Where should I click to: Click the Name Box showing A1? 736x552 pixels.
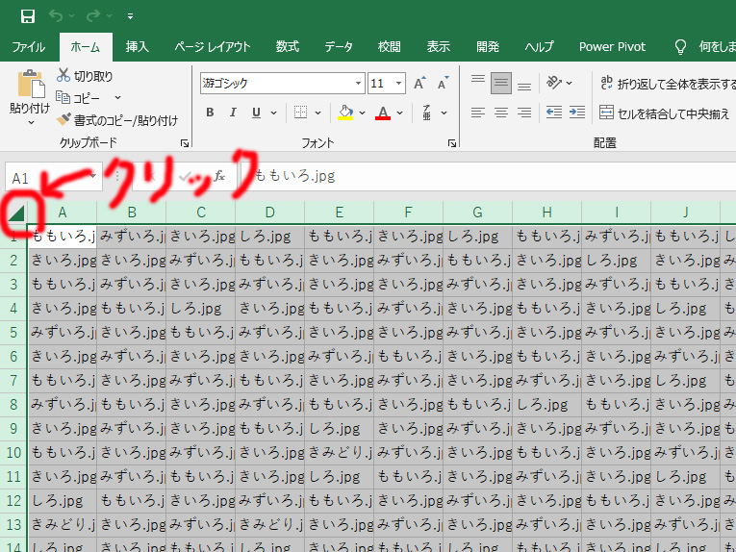[48, 178]
